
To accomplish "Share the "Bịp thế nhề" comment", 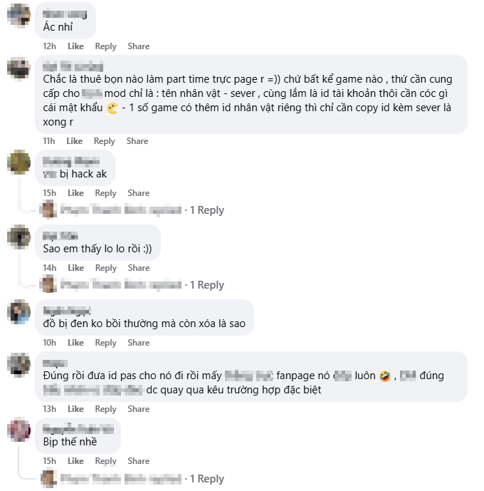I will coord(138,461).
